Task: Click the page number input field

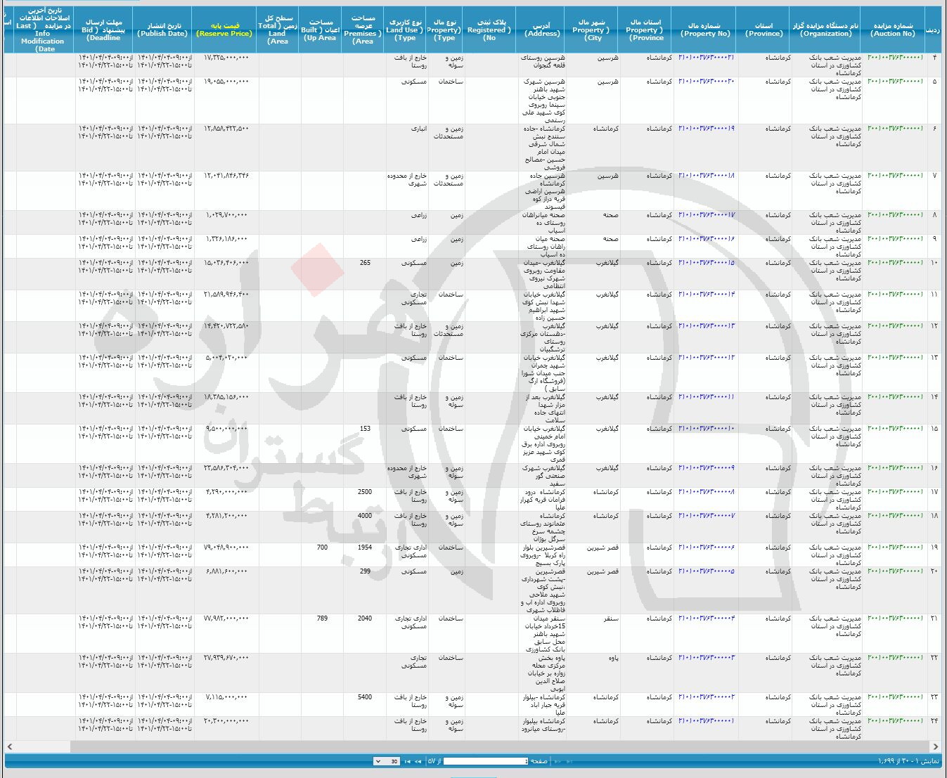Action: pyautogui.click(x=485, y=761)
